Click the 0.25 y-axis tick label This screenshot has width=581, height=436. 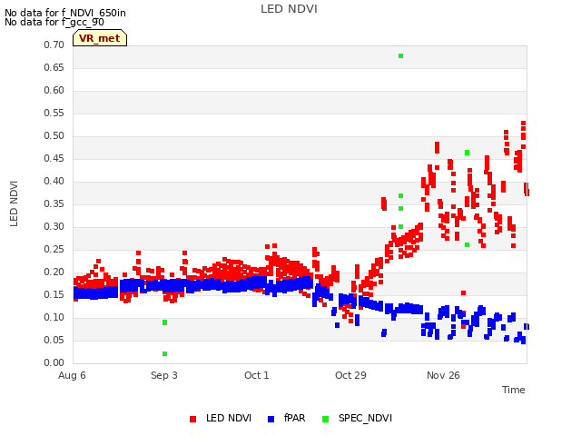[x=54, y=249]
